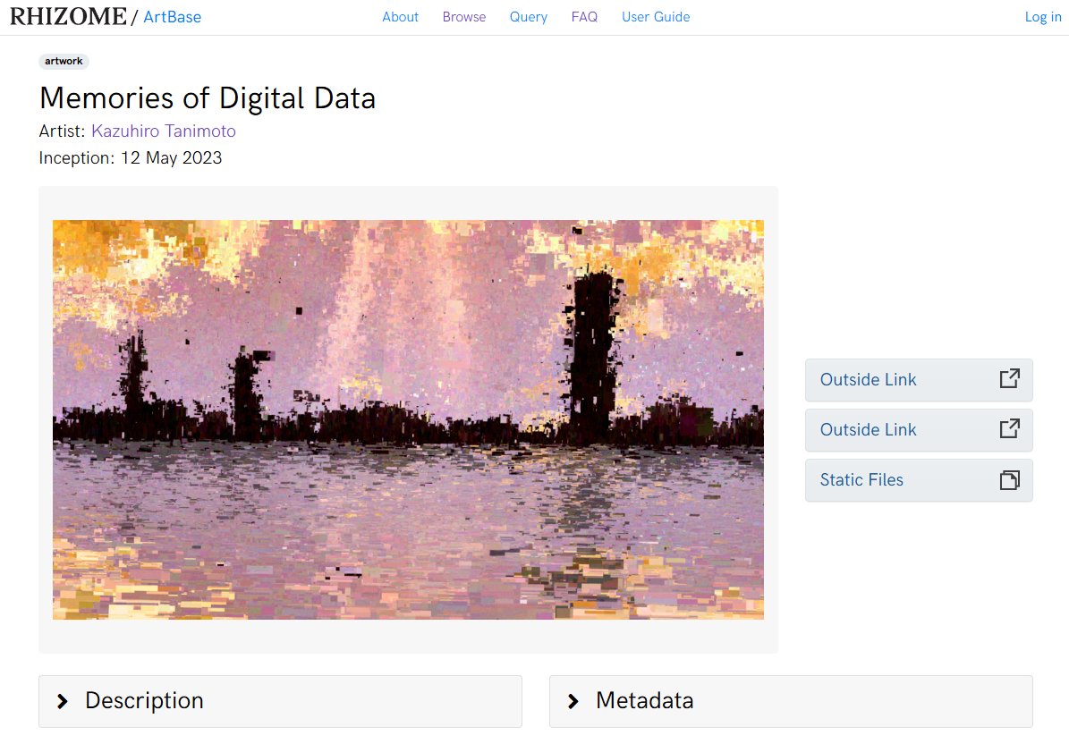This screenshot has height=744, width=1069.
Task: Open artist Kazuhiro Tanimoto's page
Action: point(164,131)
